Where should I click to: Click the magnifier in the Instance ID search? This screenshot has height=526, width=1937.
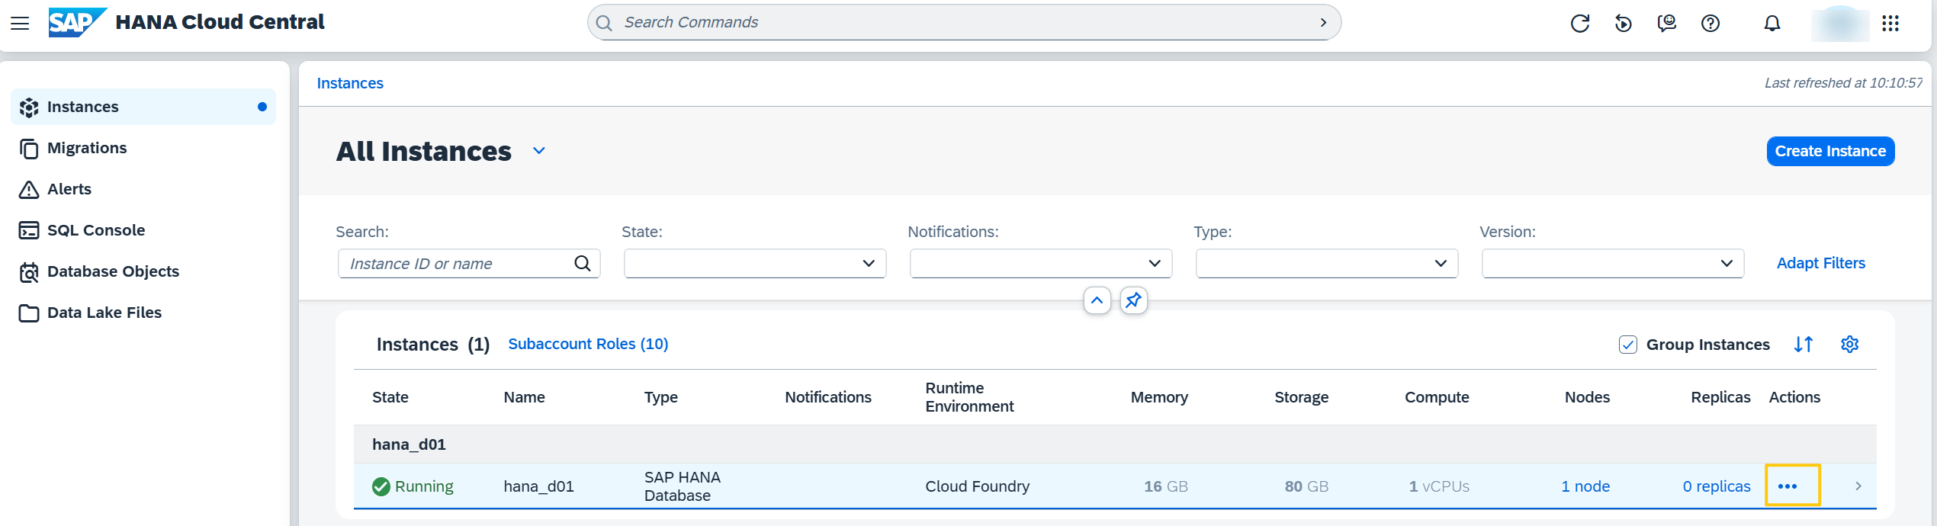pyautogui.click(x=583, y=263)
